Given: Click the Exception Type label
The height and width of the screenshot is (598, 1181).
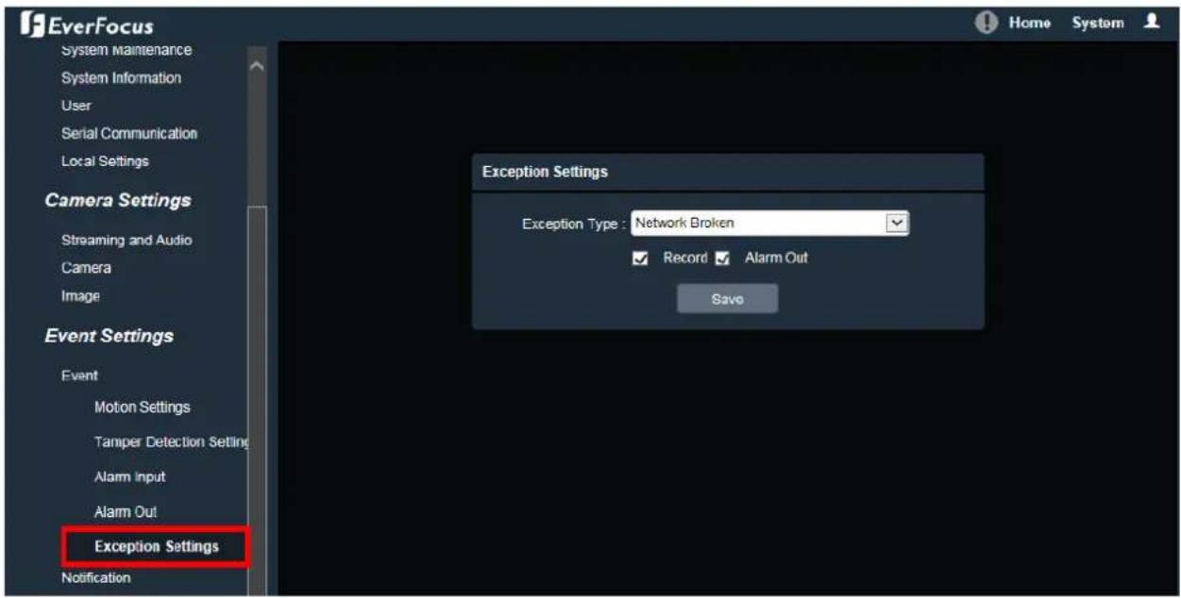Looking at the screenshot, I should [x=574, y=224].
